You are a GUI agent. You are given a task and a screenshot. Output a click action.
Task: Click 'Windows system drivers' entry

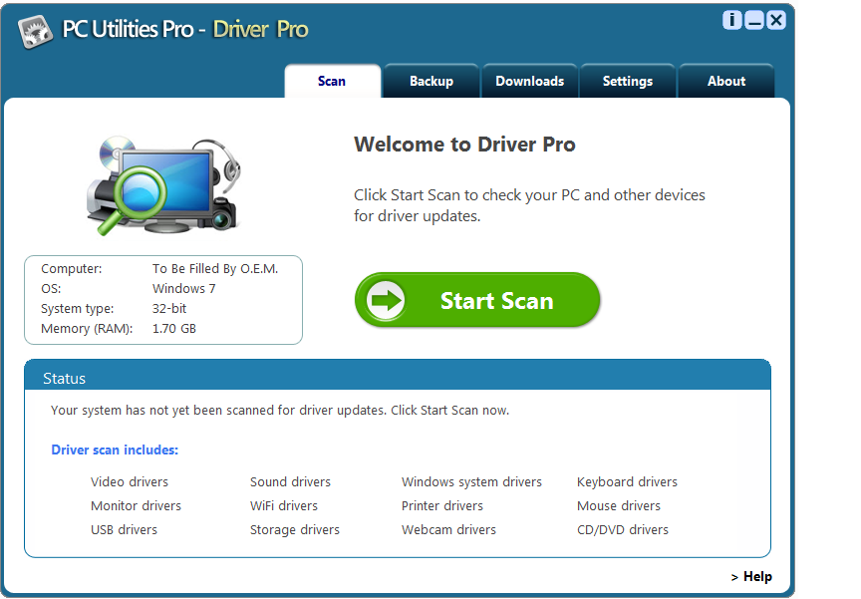(x=471, y=481)
